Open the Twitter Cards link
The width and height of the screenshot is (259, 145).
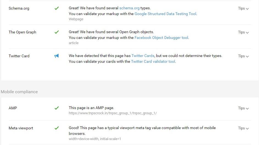(x=143, y=56)
